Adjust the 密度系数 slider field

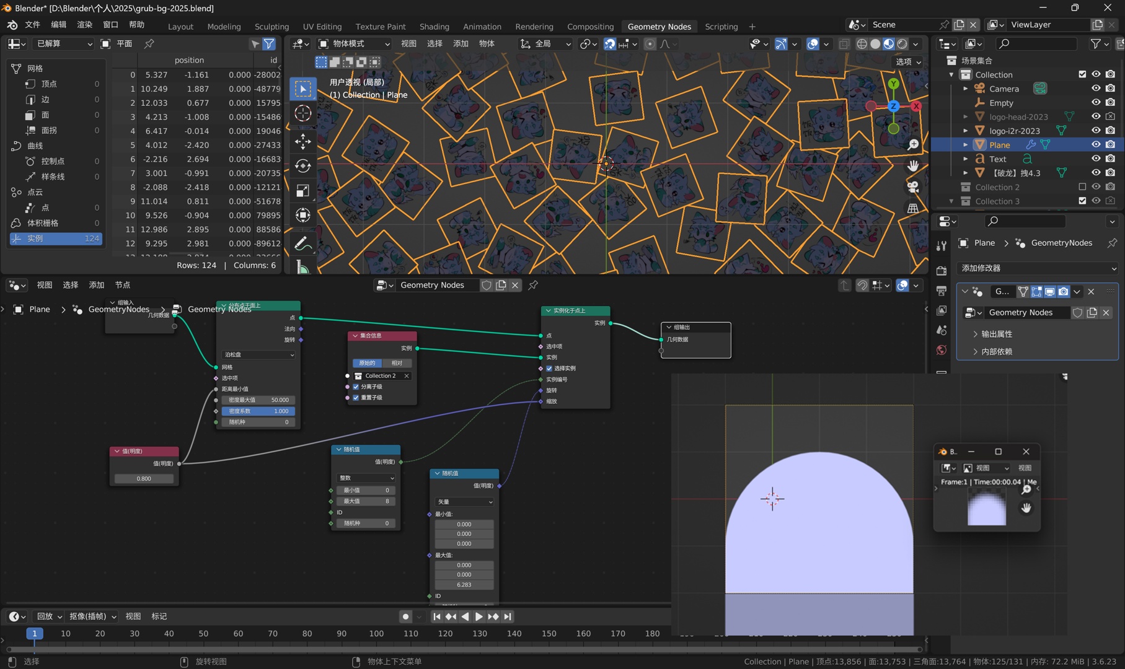pyautogui.click(x=258, y=411)
